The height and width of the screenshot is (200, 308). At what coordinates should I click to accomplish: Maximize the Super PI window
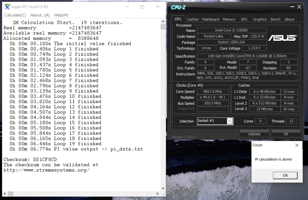click(x=142, y=7)
